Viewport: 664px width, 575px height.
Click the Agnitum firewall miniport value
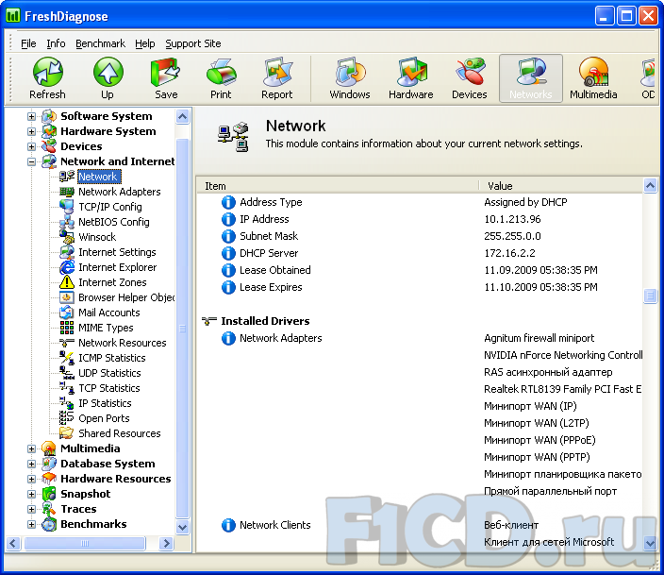539,338
